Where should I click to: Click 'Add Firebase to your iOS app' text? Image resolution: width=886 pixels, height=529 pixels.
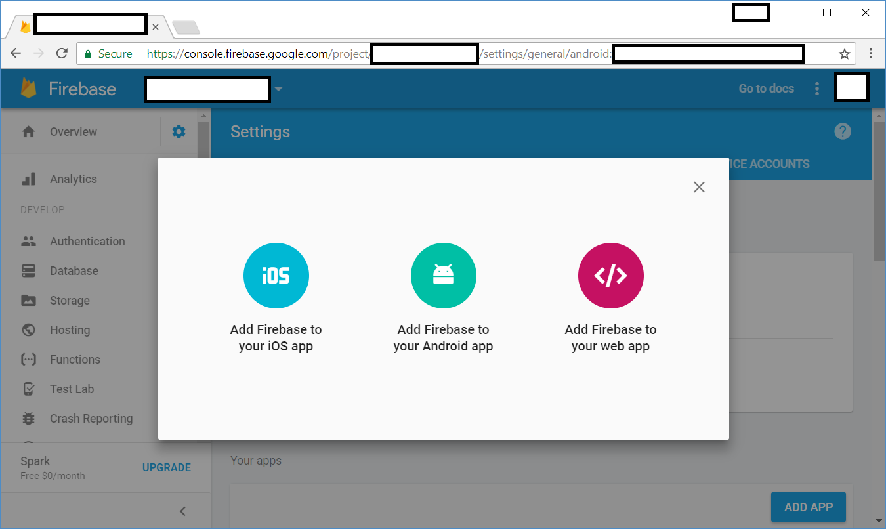click(x=276, y=338)
